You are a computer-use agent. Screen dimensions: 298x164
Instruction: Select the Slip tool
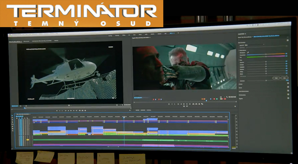(12, 124)
